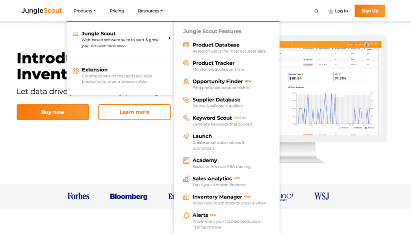Open Inventory Manager feature
The image size is (411, 234).
point(217,197)
